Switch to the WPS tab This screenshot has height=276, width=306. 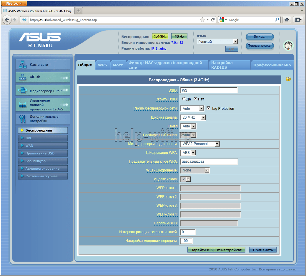102,65
